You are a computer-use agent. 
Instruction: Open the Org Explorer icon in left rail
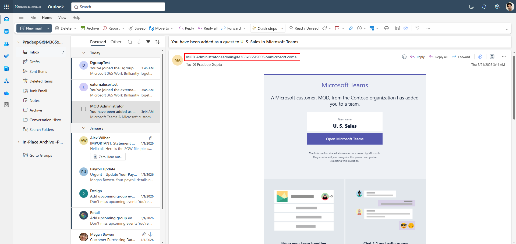pyautogui.click(x=6, y=81)
